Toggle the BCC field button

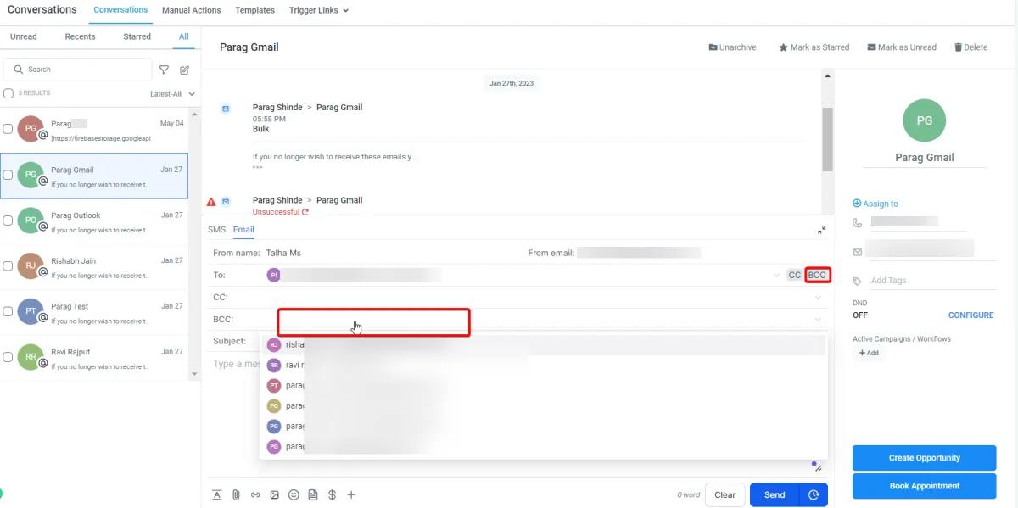coord(817,275)
